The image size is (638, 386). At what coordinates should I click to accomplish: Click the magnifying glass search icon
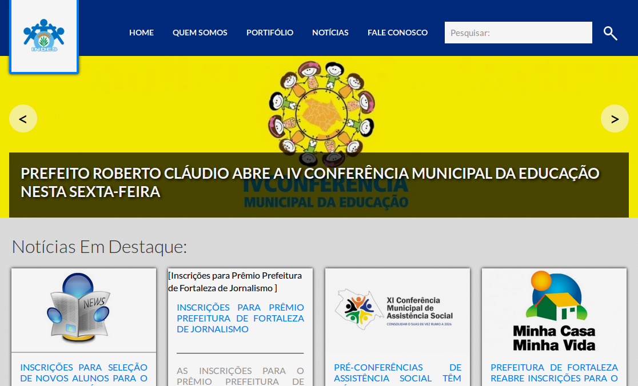click(610, 33)
